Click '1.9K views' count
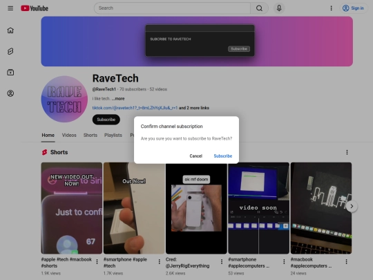 point(50,273)
